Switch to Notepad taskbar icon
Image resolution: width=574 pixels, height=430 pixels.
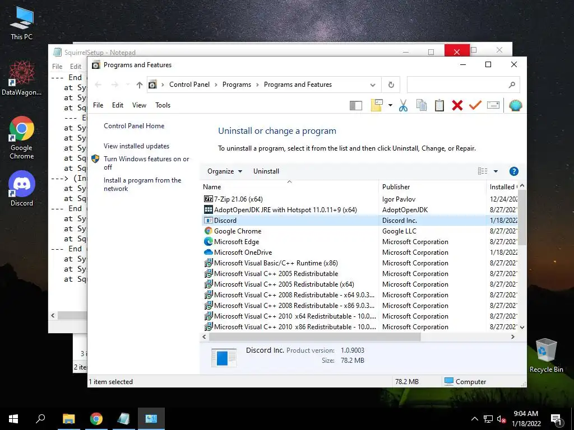coord(123,419)
